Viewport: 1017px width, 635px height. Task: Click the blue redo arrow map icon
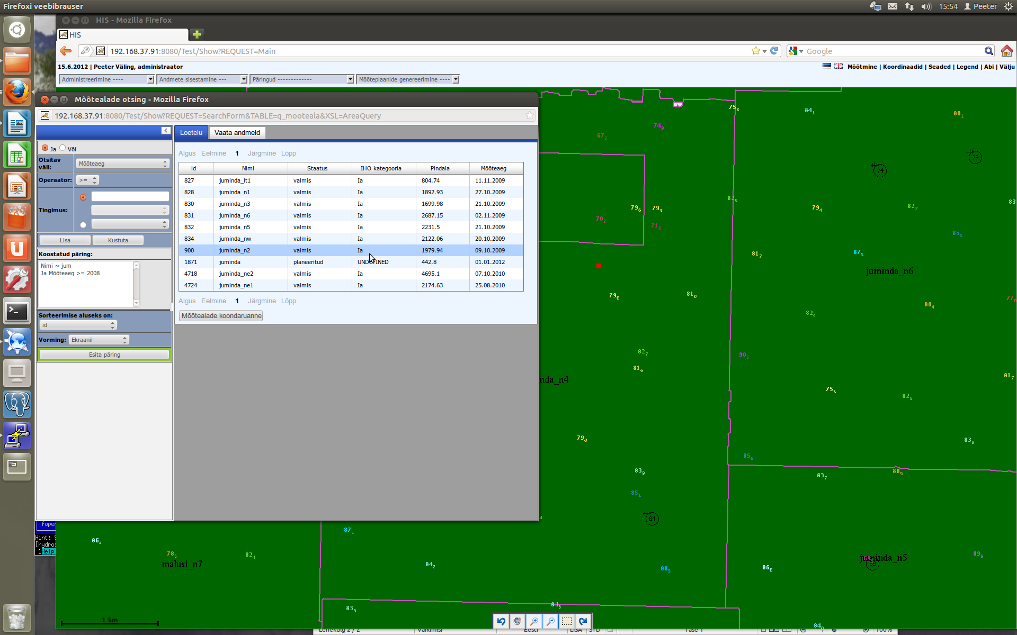click(583, 621)
